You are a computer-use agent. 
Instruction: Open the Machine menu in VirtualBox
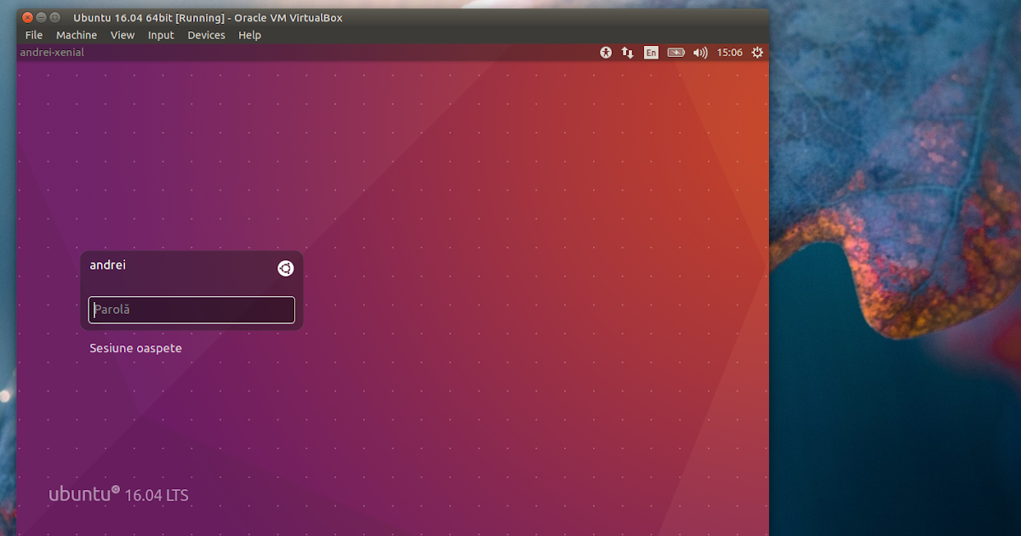[x=77, y=35]
